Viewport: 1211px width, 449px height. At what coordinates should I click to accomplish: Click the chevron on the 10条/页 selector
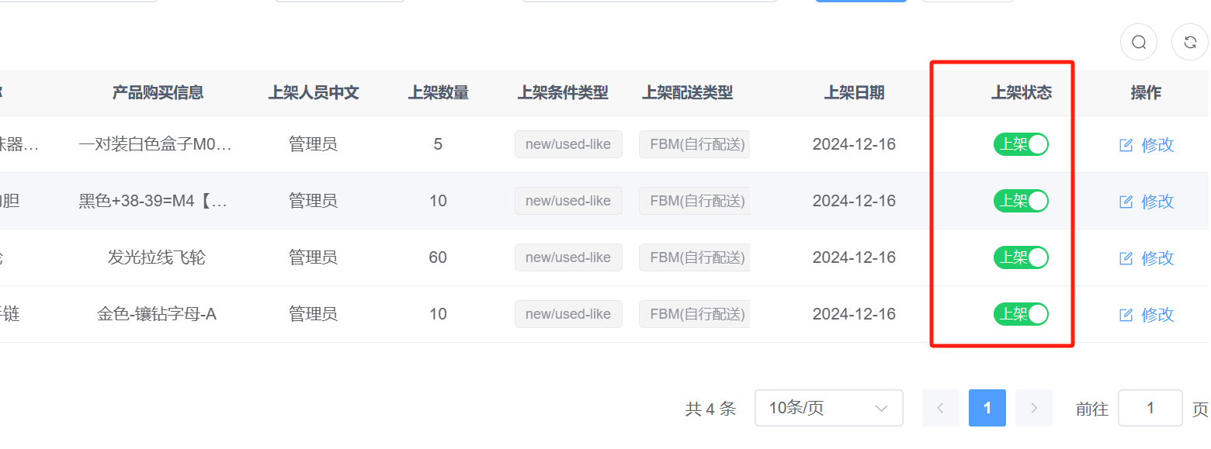[881, 408]
